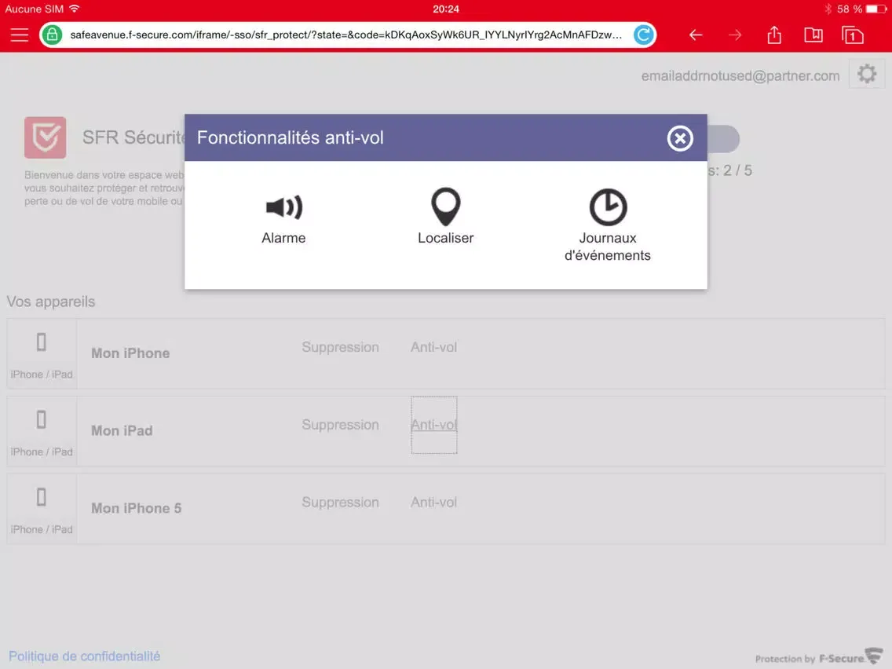Reload the page with the refresh icon
Viewport: 892px width, 669px height.
point(643,35)
